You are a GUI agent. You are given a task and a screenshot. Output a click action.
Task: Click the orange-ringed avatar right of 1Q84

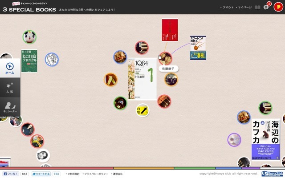171,79
